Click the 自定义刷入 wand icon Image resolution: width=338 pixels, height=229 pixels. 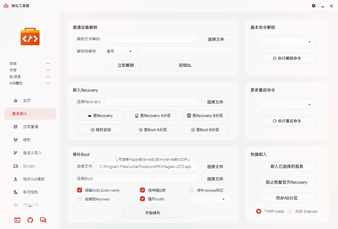click(x=16, y=153)
